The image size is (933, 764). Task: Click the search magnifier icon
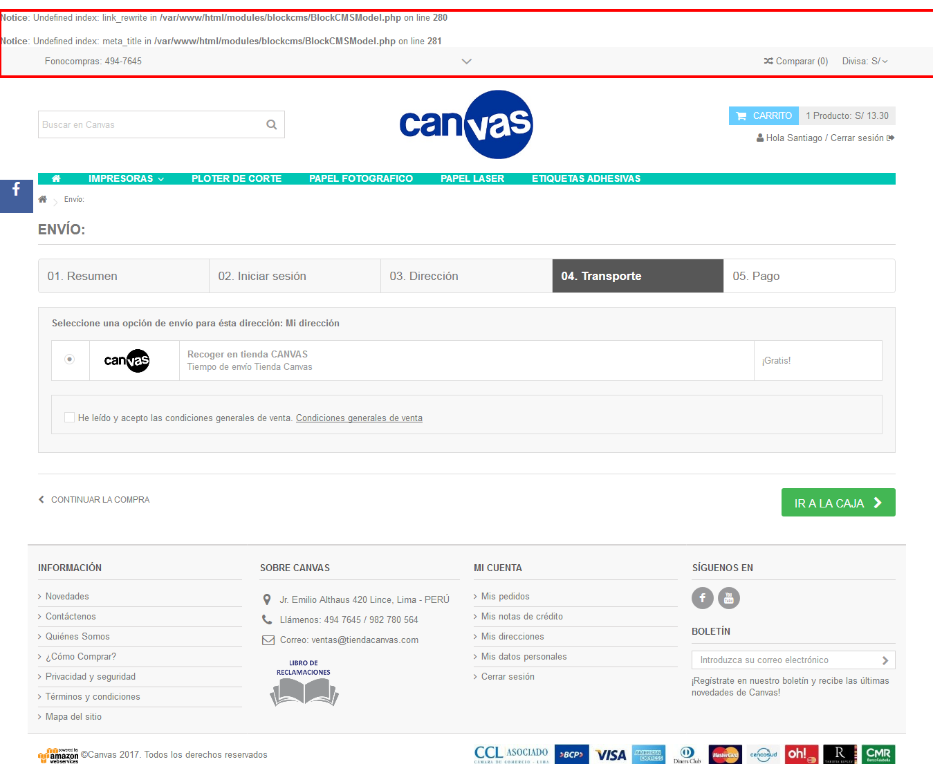[x=272, y=124]
